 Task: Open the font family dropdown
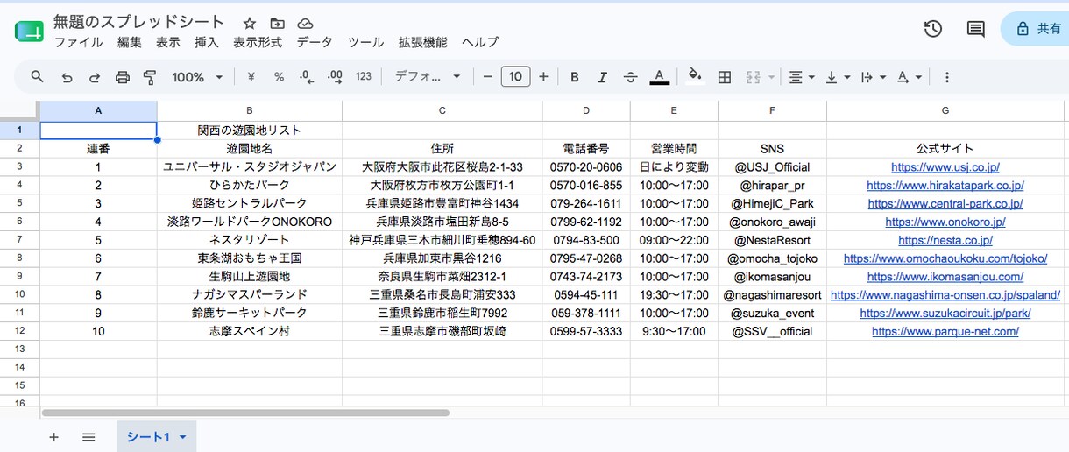click(x=428, y=77)
